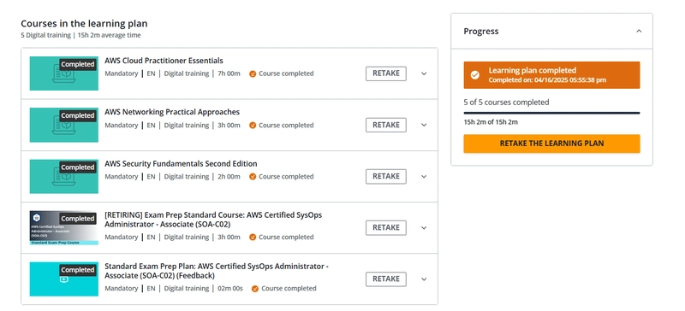Open AWS Networking Practical Approaches title link
The height and width of the screenshot is (311, 685).
click(172, 112)
